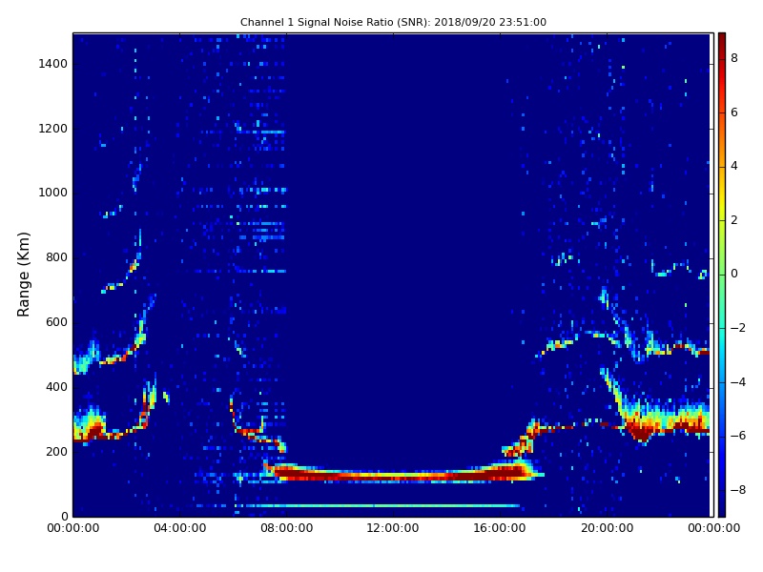Click the 400 range tick label
This screenshot has width=763, height=572.
point(56,387)
